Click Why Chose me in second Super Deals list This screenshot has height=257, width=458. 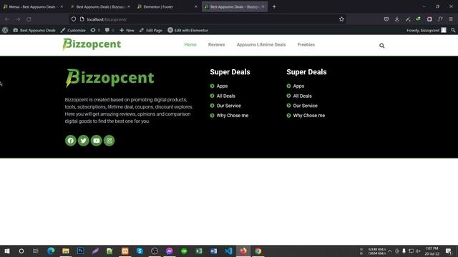coord(309,116)
